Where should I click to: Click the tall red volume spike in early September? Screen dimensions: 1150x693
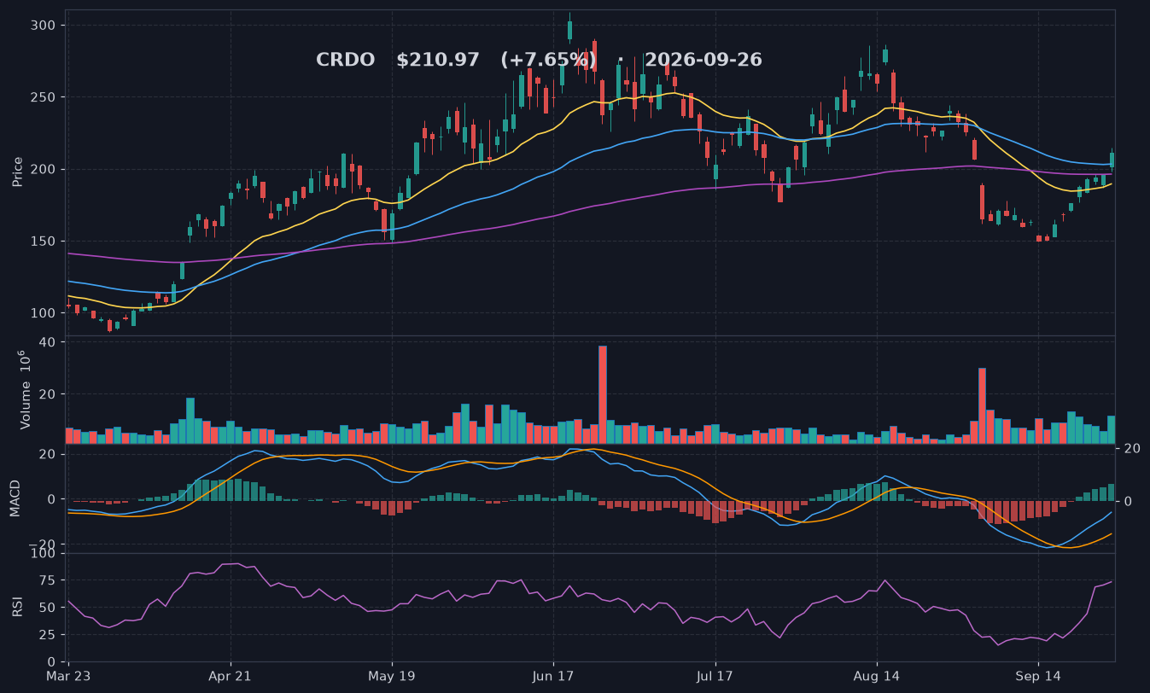click(982, 405)
